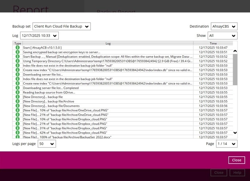Click info icon of 'Start Backup ... , Manual' row
The image size is (250, 181).
coord(18,57)
